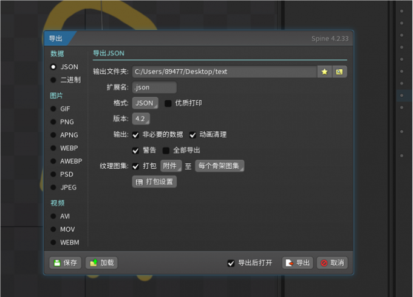Click the 导出 export button
The width and height of the screenshot is (413, 297).
coord(298,263)
